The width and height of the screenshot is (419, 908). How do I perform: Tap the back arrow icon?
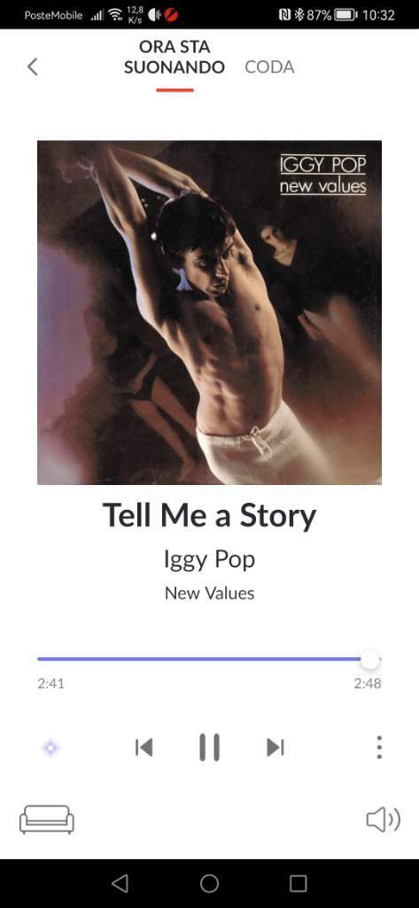click(x=33, y=67)
